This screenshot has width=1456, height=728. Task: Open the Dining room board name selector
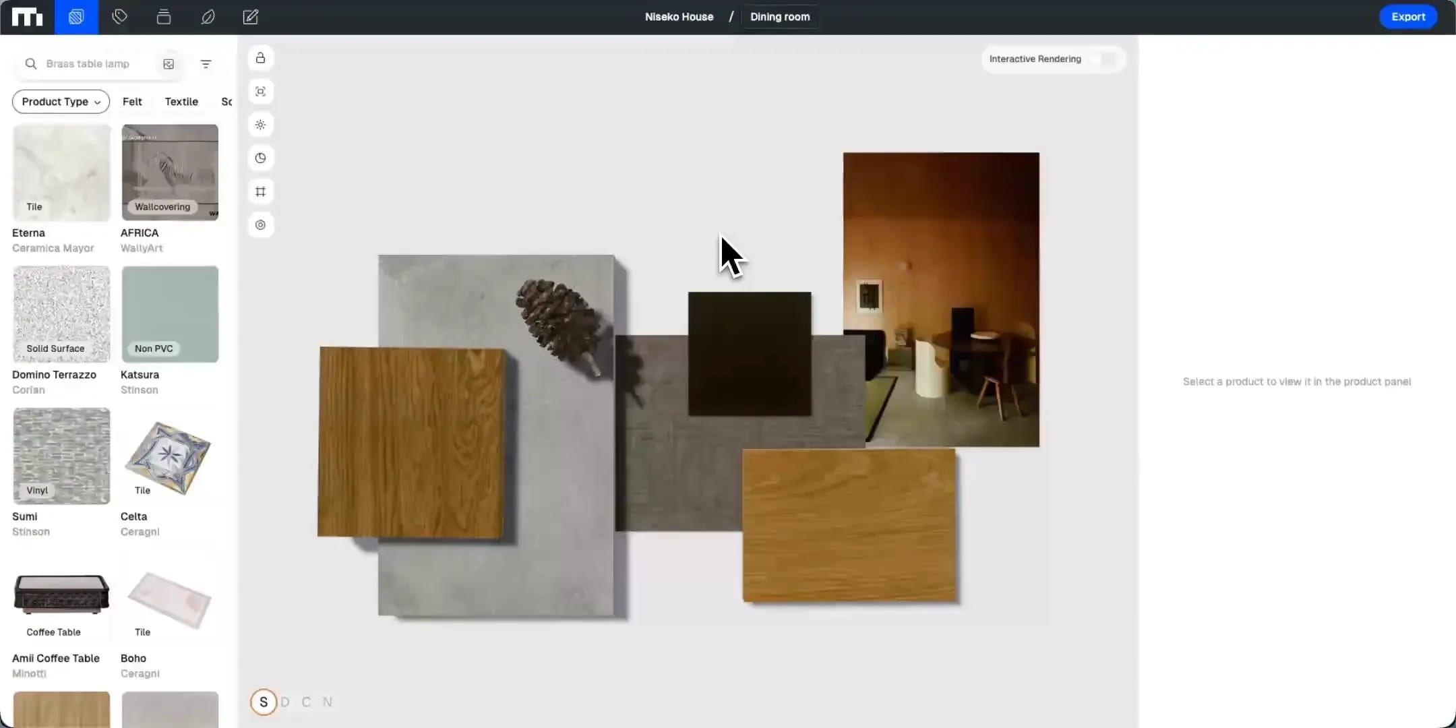tap(780, 17)
